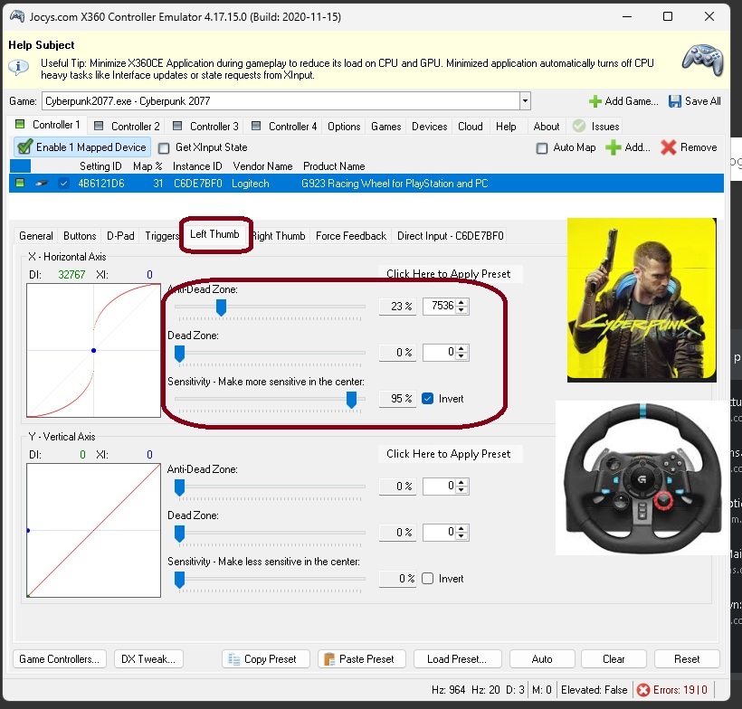Switch to the Controller 4 tab

pos(285,127)
